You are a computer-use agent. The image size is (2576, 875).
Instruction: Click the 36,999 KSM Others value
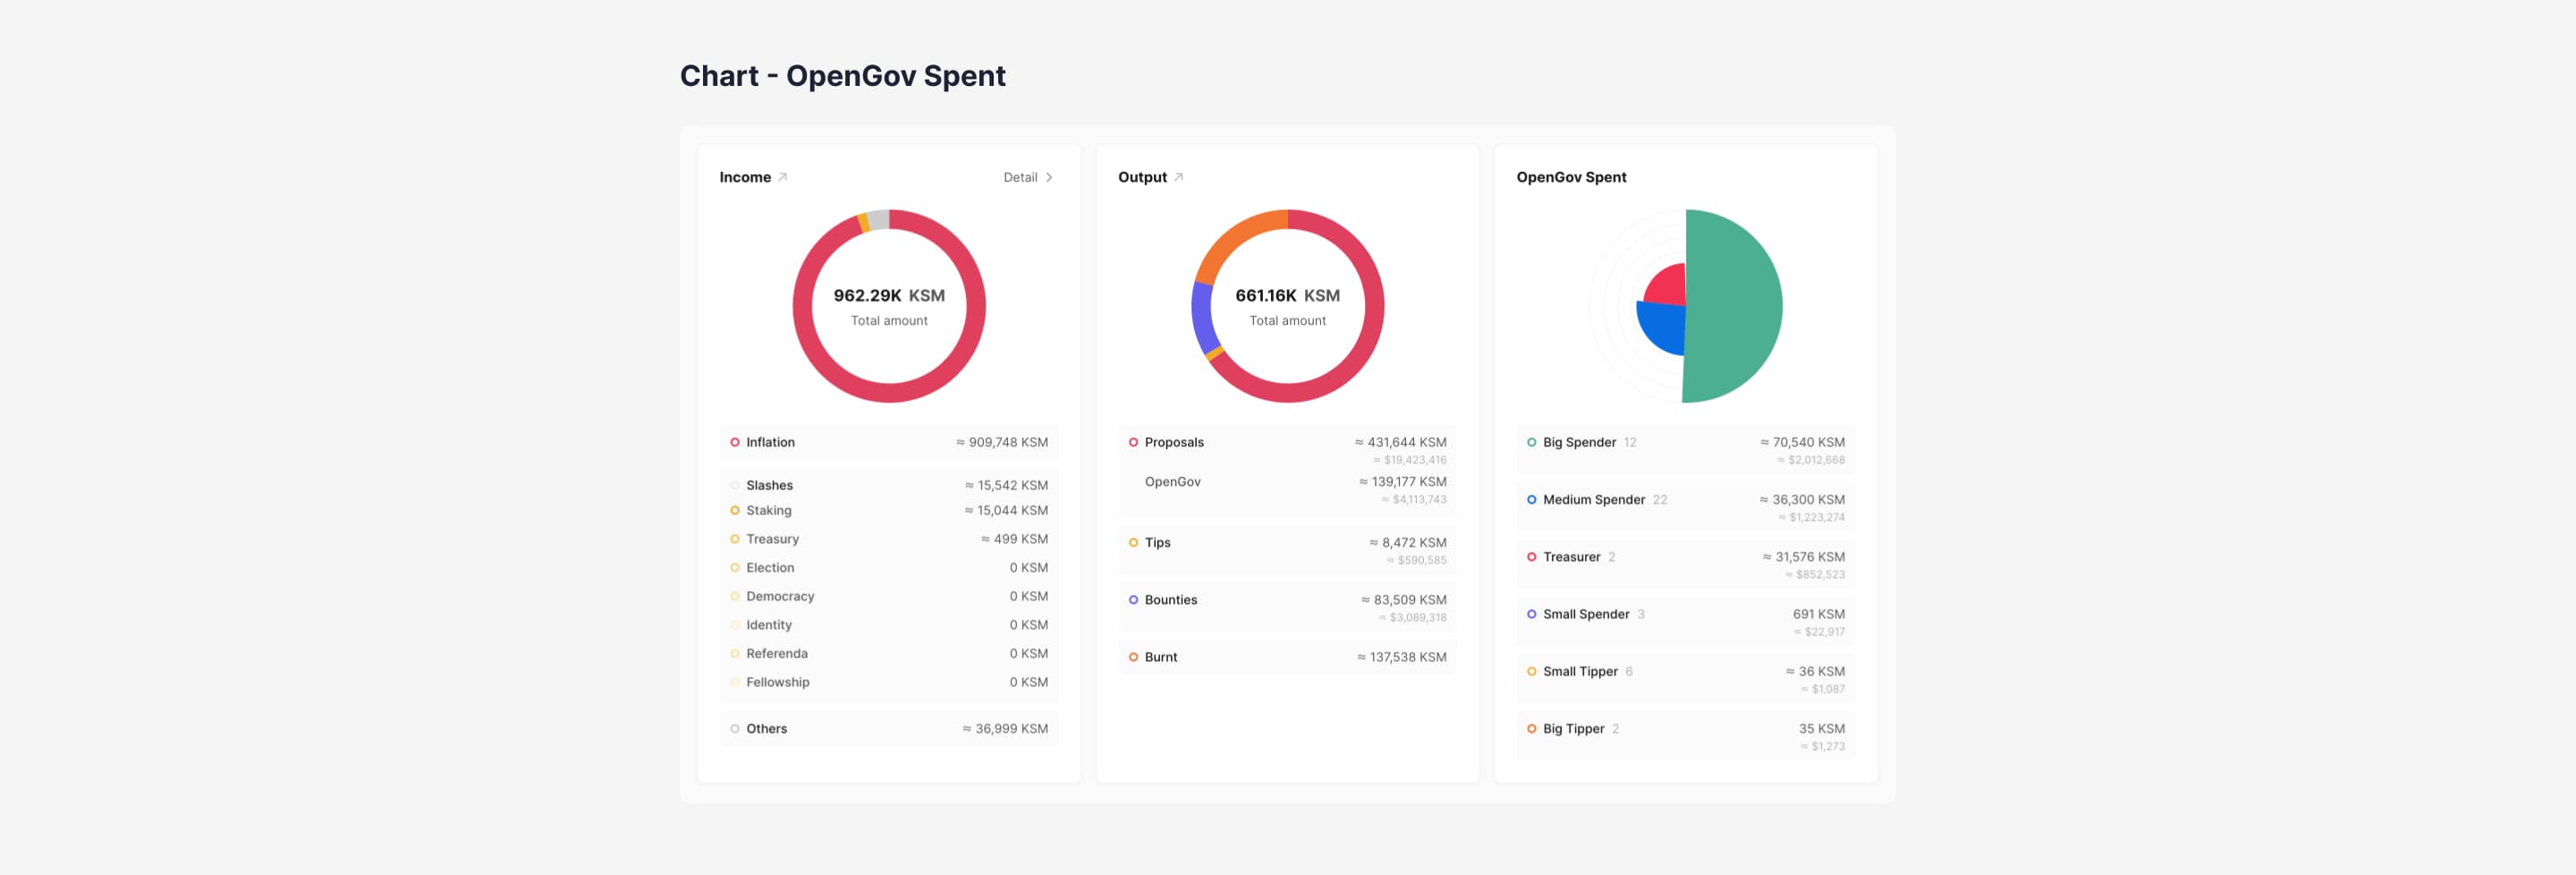coord(1005,729)
